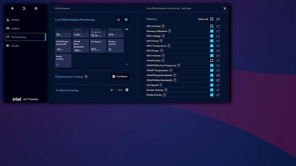This screenshot has width=296, height=166.
Task: Click the VRAM Clock chart icon
Action: pyautogui.click(x=218, y=61)
